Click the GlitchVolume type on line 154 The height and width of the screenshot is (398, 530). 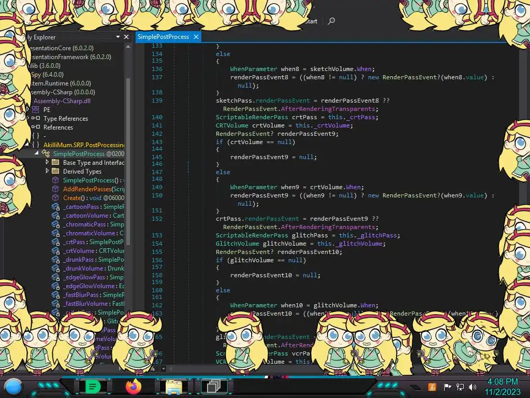[x=237, y=244]
